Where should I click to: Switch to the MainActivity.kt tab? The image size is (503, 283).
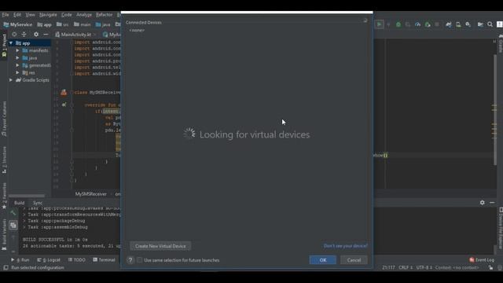[75, 35]
